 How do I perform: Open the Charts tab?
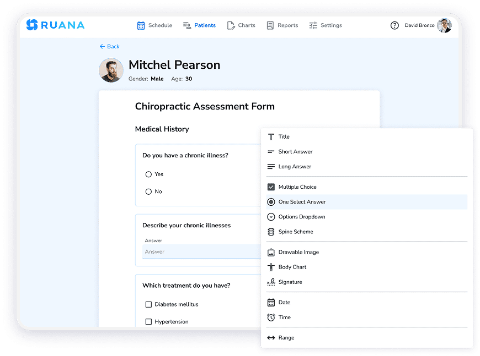[x=241, y=25]
